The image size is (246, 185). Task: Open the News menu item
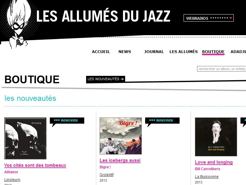coord(125,51)
